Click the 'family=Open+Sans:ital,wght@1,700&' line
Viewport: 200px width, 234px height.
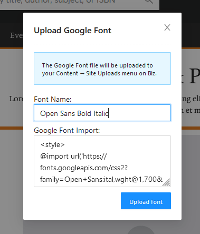point(101,179)
